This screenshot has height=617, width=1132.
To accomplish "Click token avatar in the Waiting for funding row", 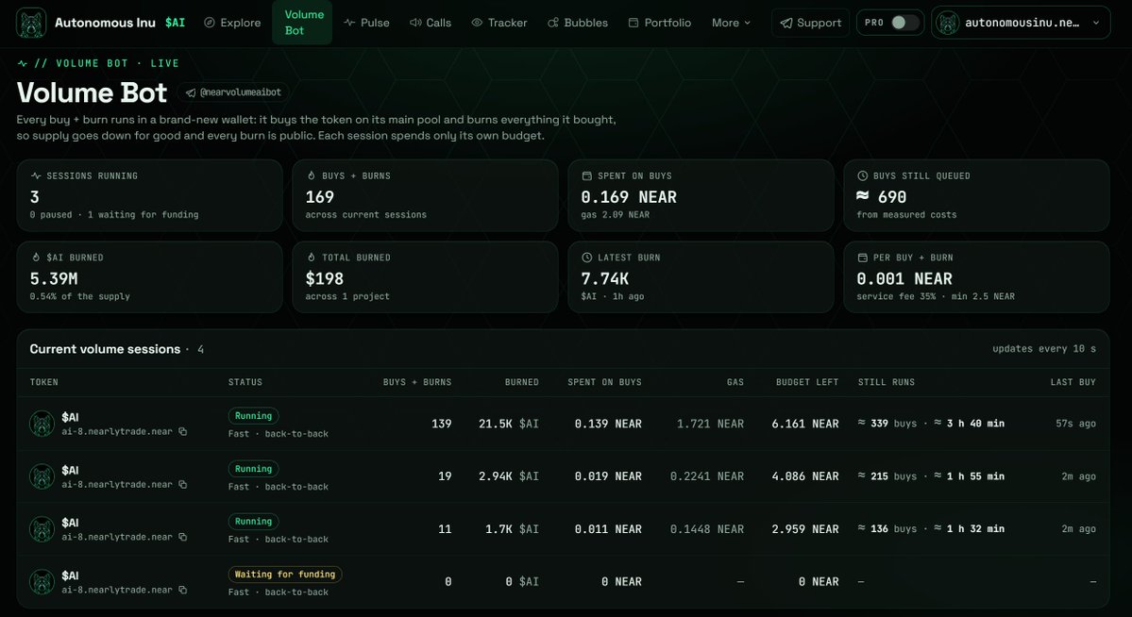I will point(42,582).
